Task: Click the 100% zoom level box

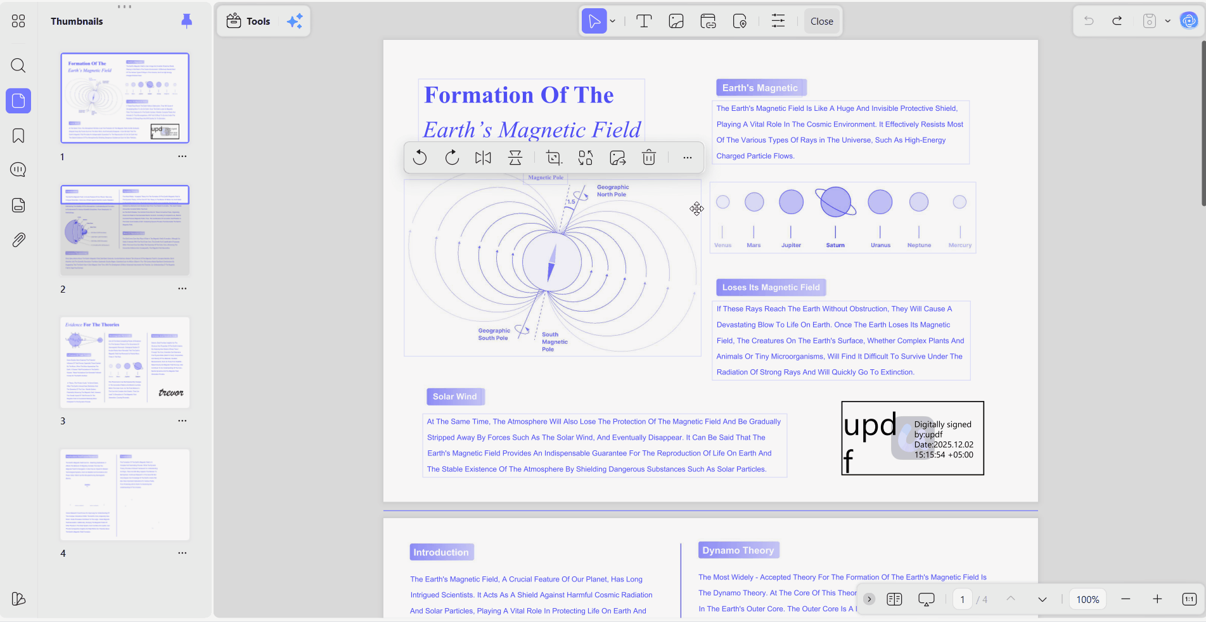Action: point(1088,599)
